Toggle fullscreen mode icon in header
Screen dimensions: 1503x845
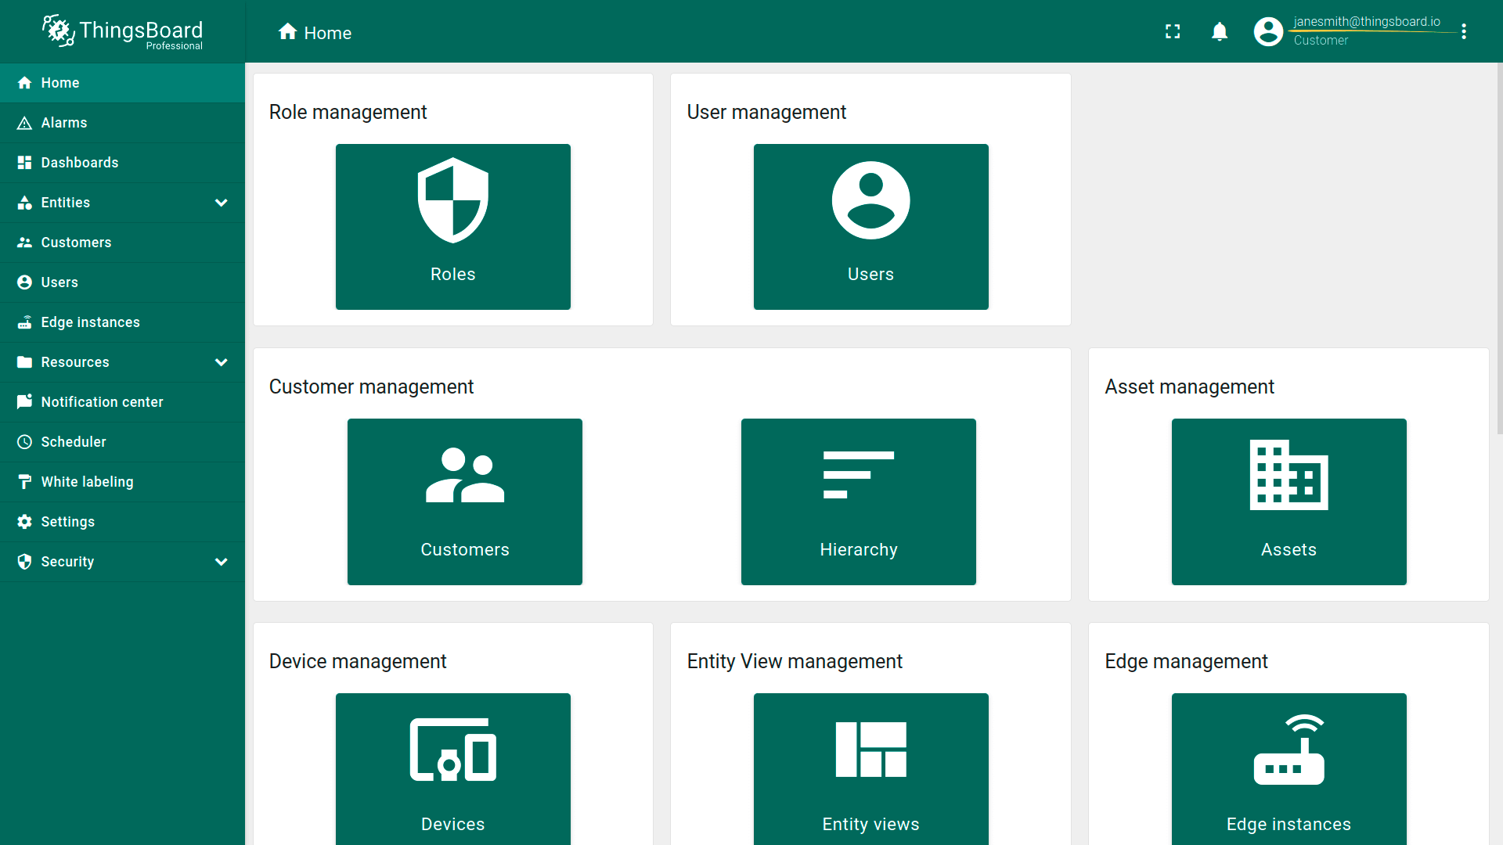point(1173,31)
